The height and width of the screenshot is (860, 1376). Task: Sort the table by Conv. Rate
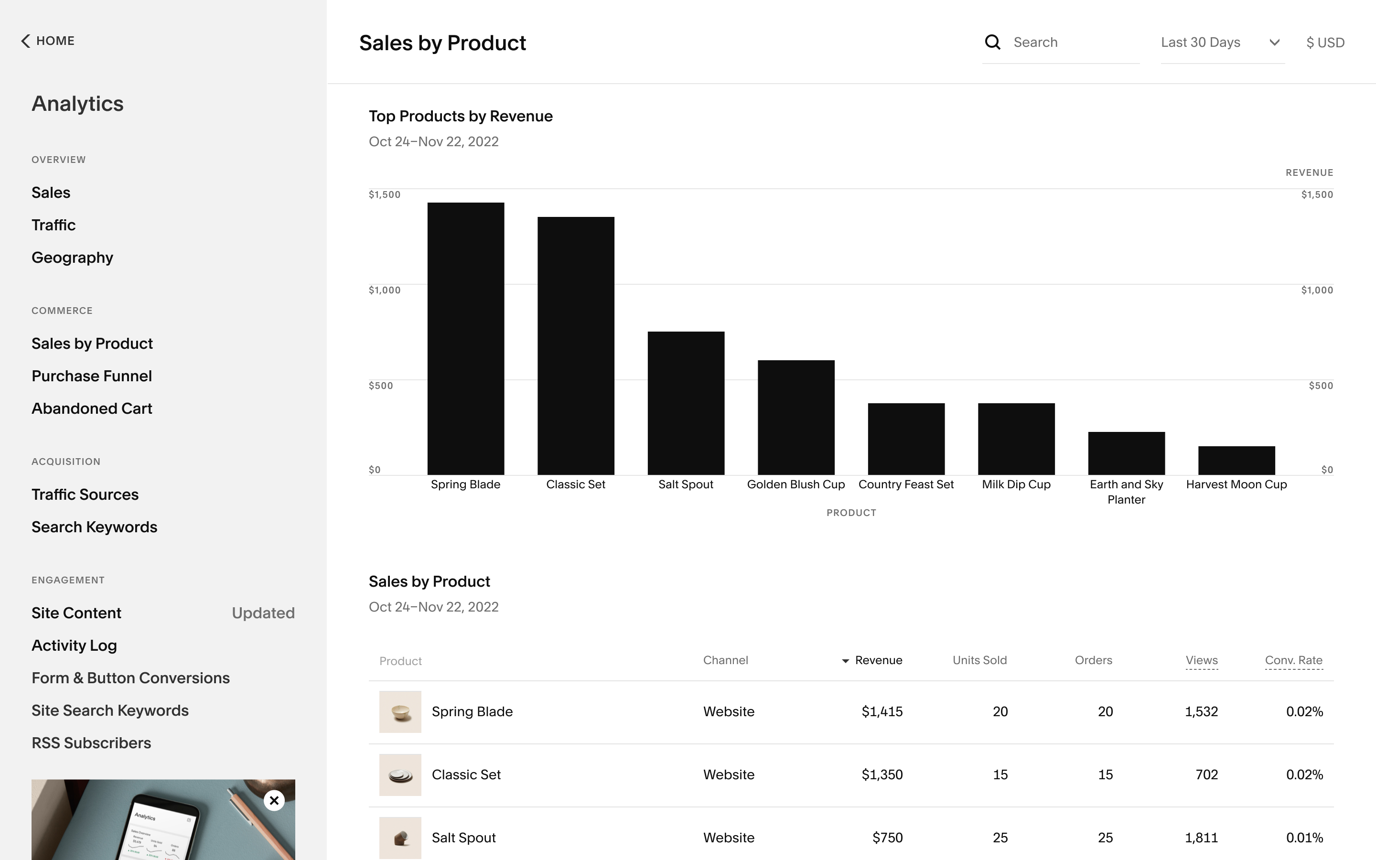[x=1293, y=660]
